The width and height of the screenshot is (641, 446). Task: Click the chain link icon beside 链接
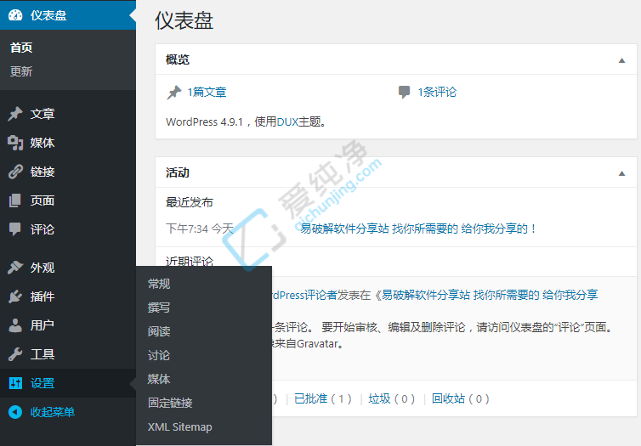coord(15,172)
